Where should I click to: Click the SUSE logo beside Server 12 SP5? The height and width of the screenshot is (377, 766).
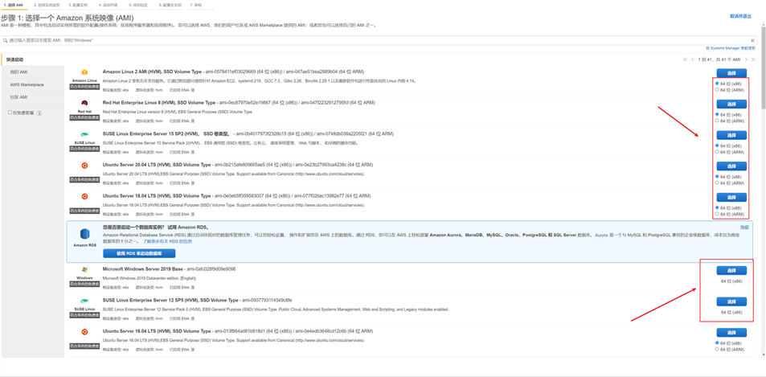84,301
